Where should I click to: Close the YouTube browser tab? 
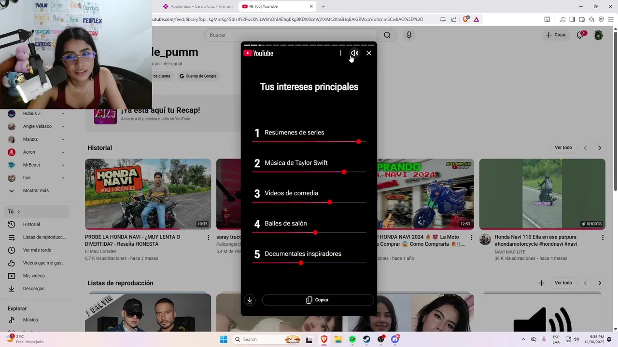311,6
